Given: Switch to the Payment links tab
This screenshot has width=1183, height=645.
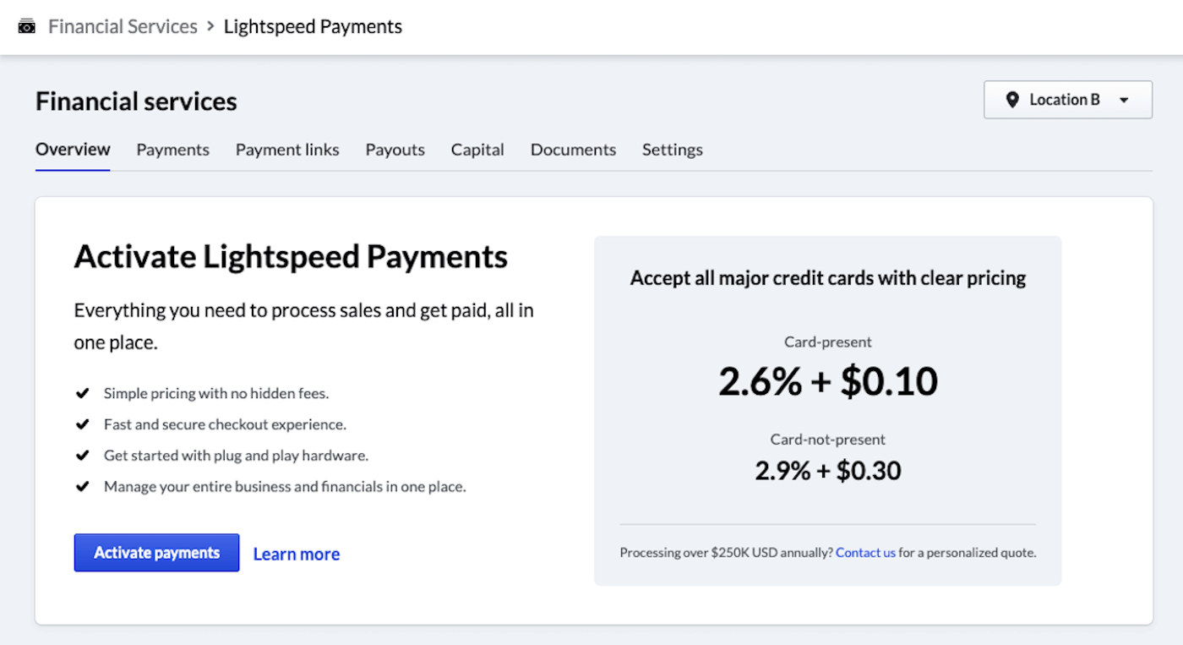Looking at the screenshot, I should (287, 150).
